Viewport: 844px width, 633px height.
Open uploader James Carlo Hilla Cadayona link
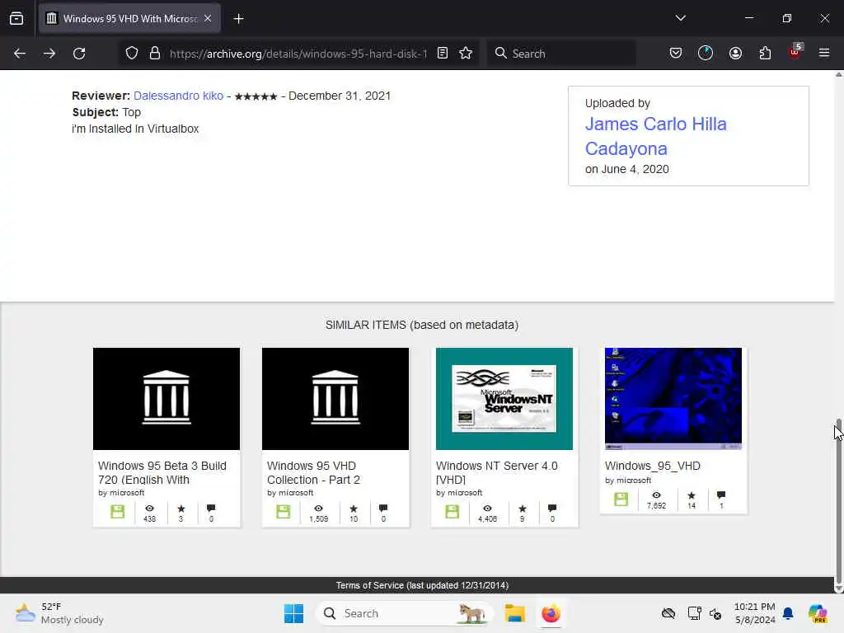click(x=655, y=136)
